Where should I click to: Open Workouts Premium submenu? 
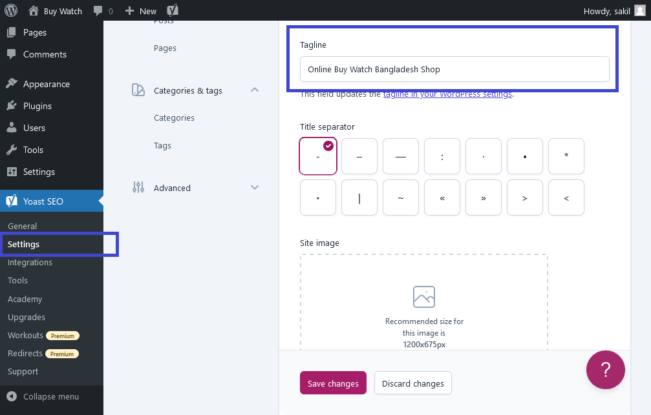pyautogui.click(x=43, y=336)
